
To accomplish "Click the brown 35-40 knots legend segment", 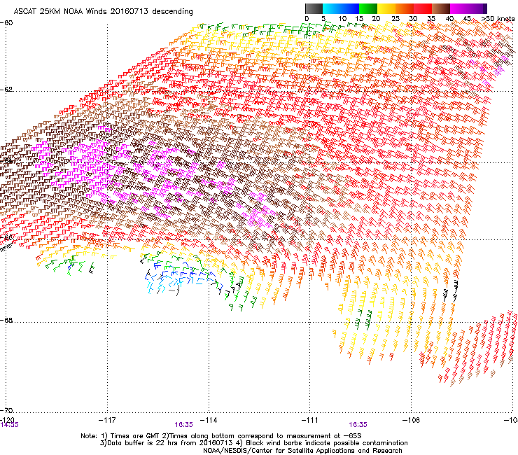I will click(441, 8).
